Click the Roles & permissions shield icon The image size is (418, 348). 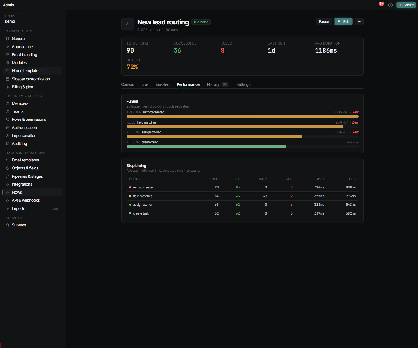pos(8,119)
